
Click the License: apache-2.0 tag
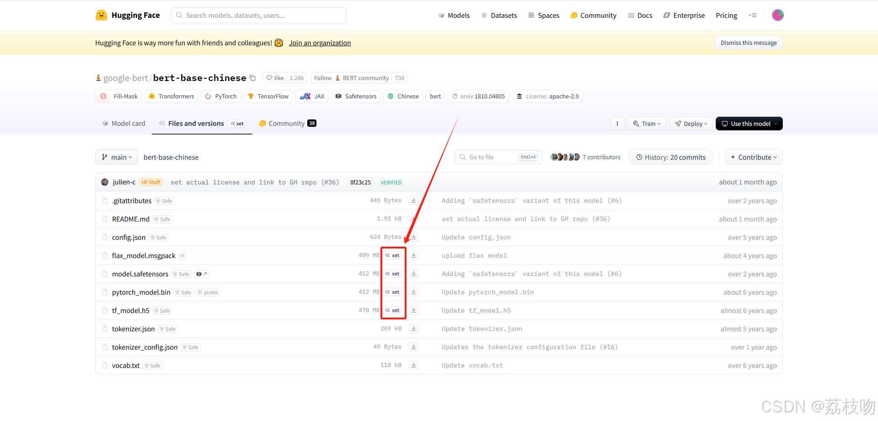tap(547, 96)
